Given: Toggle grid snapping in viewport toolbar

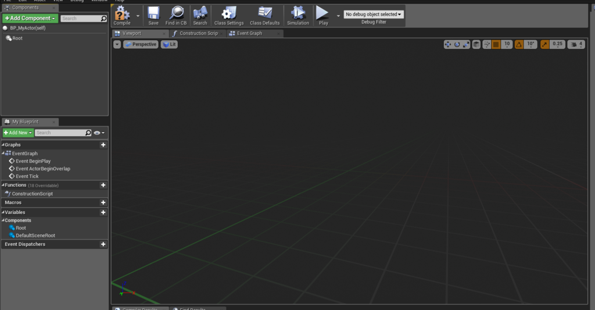Looking at the screenshot, I should coord(496,44).
